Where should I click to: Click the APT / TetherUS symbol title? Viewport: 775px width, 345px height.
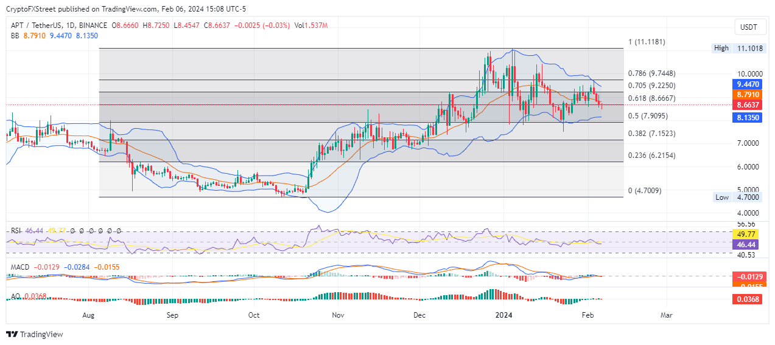pyautogui.click(x=36, y=26)
